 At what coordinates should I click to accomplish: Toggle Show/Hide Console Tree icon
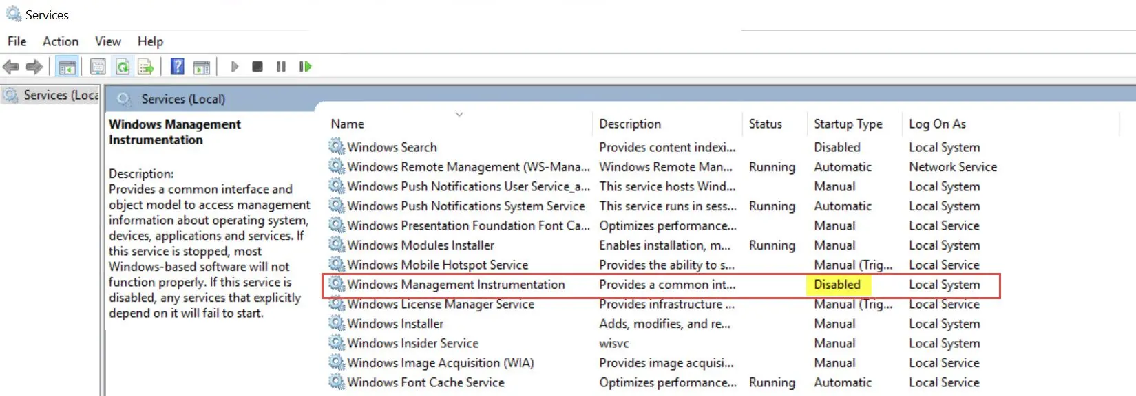tap(67, 67)
